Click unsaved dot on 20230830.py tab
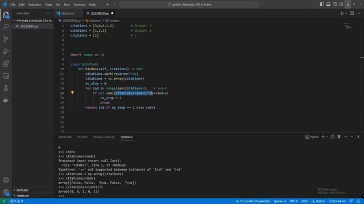This screenshot has width=364, height=204. (x=113, y=14)
